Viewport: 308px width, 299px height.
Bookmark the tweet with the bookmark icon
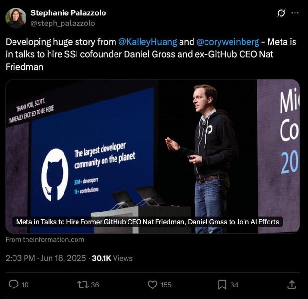tap(222, 285)
